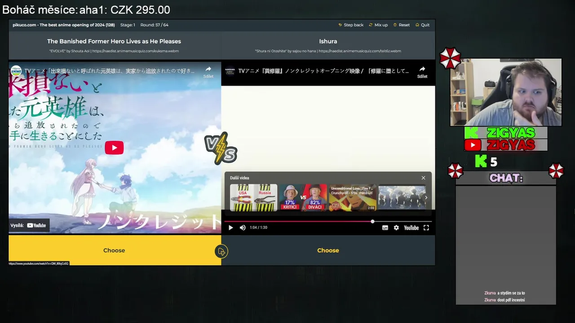Click the left video title text
This screenshot has height=323, width=575.
point(109,71)
